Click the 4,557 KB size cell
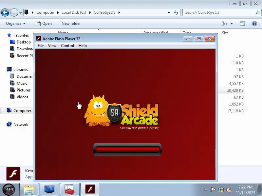Screen dimensions: 262x196 (x=236, y=84)
